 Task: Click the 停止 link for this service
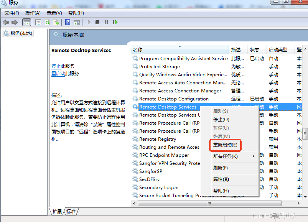coord(56,66)
